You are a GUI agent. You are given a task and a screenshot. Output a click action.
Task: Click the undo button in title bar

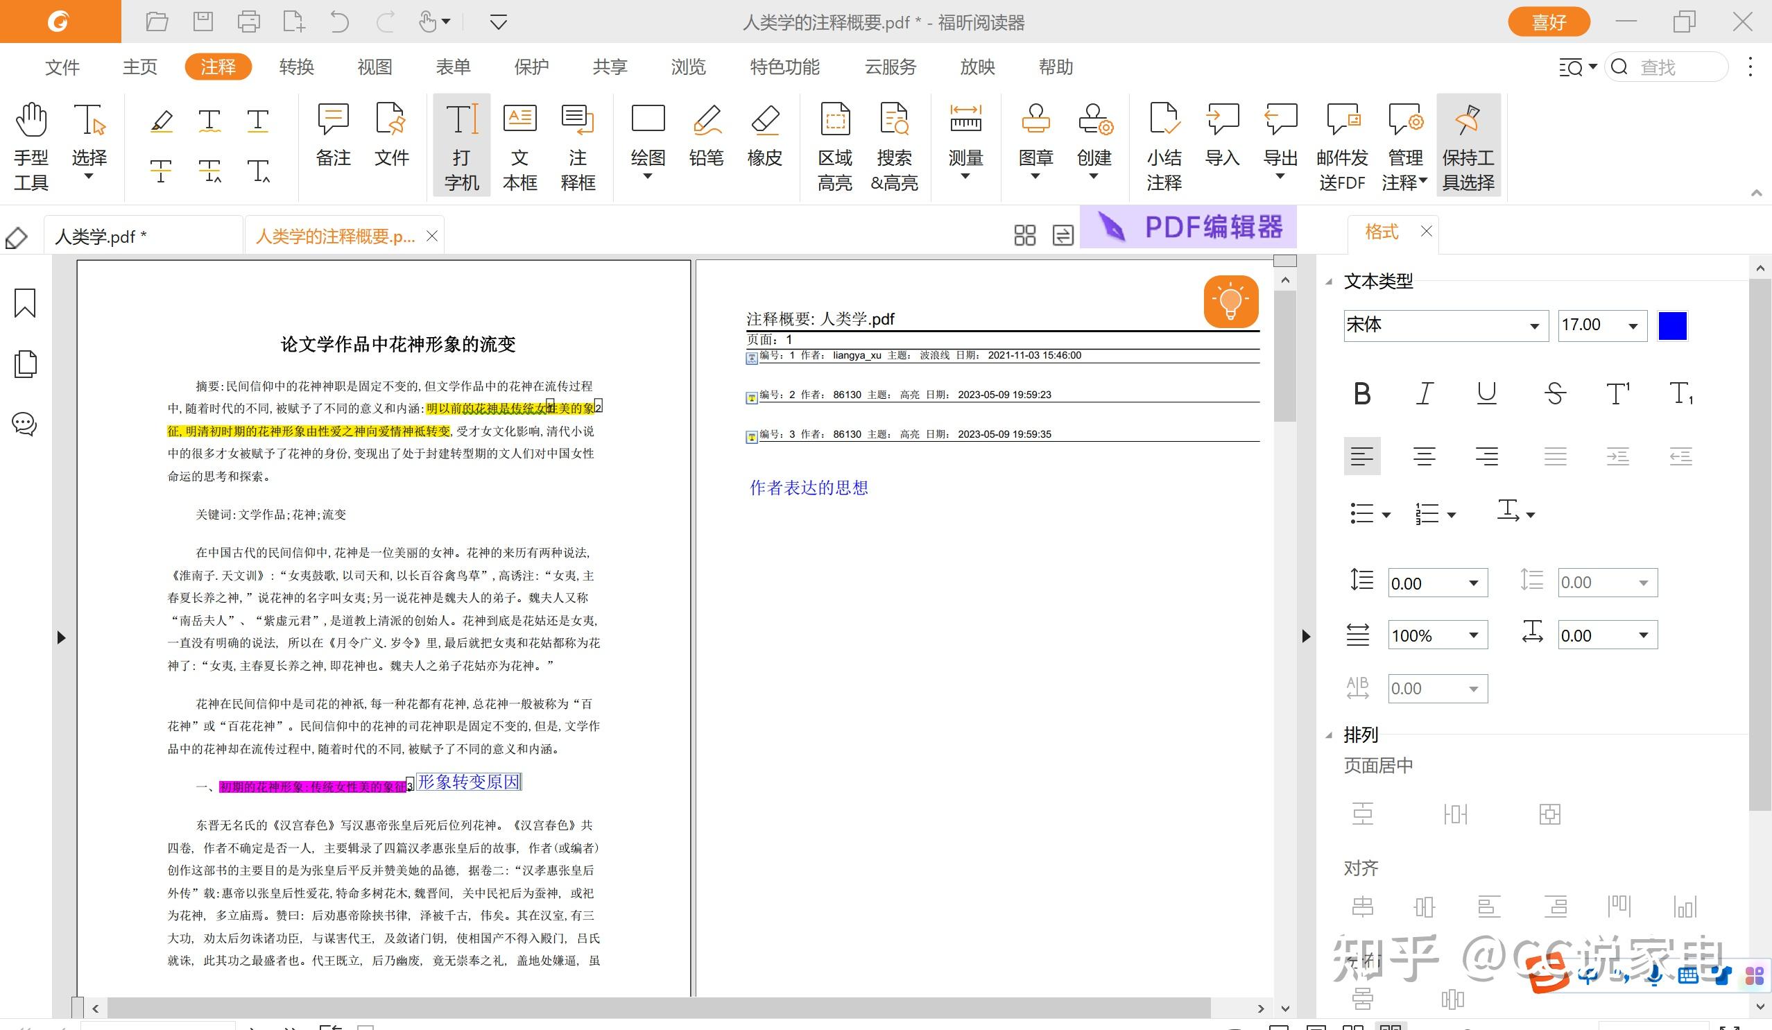coord(339,22)
